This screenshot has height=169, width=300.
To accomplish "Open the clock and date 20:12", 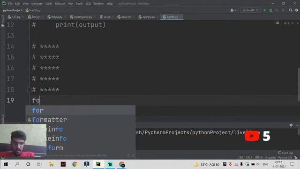I will (278, 164).
